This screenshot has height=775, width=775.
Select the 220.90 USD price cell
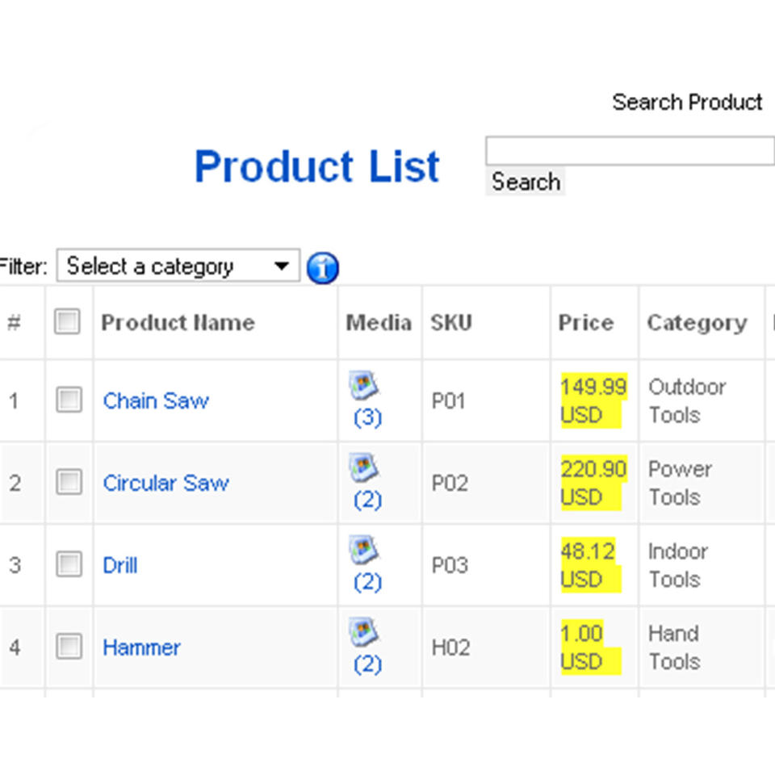tap(593, 483)
